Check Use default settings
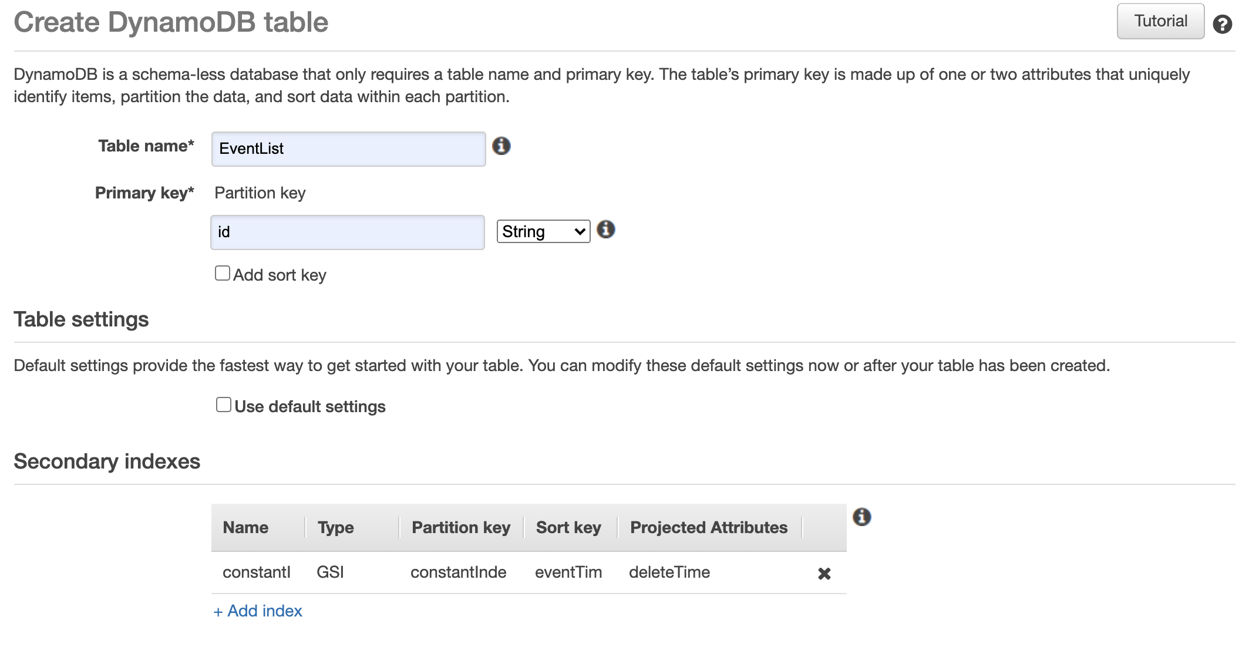 (x=223, y=404)
